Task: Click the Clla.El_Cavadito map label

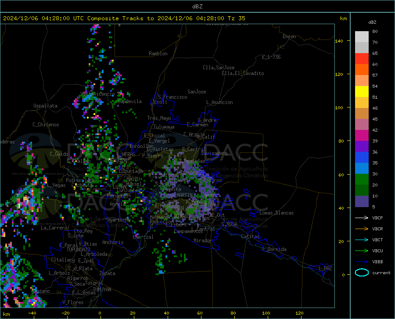Action: point(243,73)
